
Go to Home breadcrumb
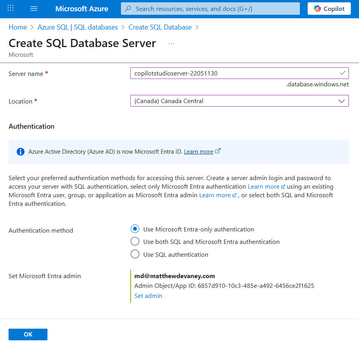18,27
